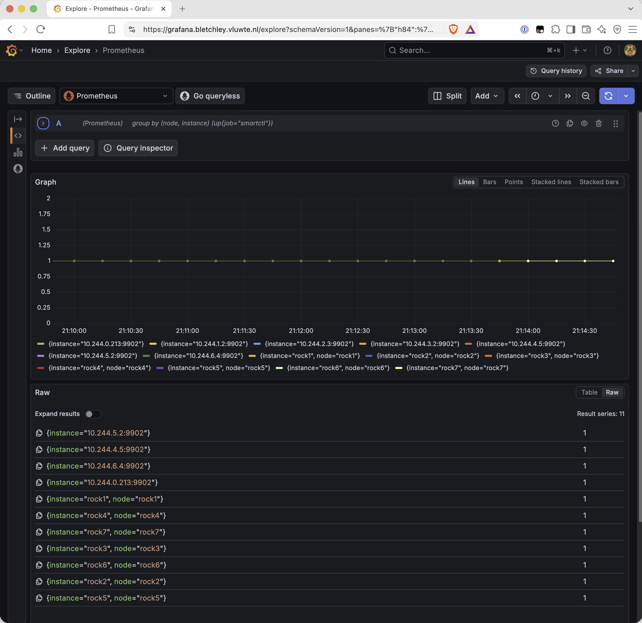
Task: Open the Prometheus data source dropdown
Action: [116, 96]
